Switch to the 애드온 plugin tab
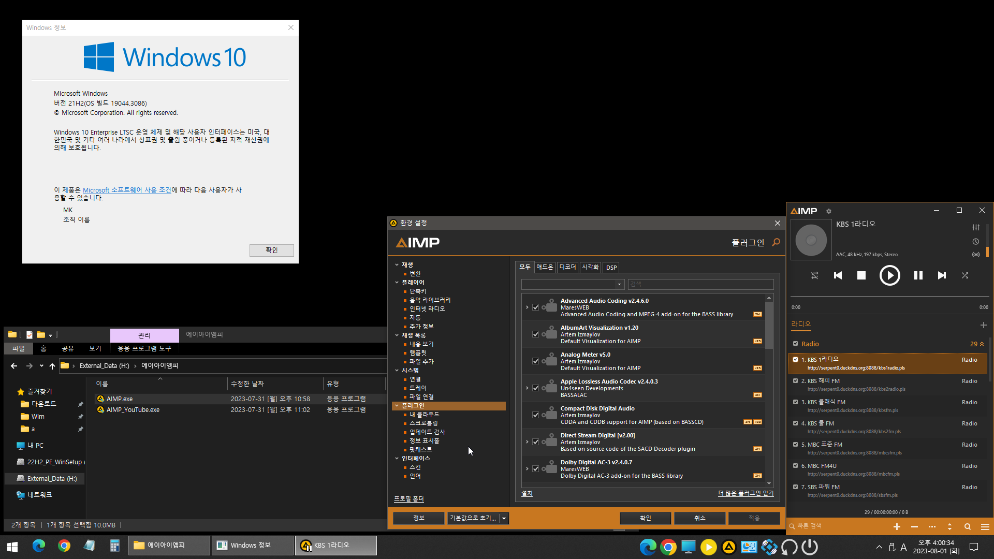 coord(545,267)
